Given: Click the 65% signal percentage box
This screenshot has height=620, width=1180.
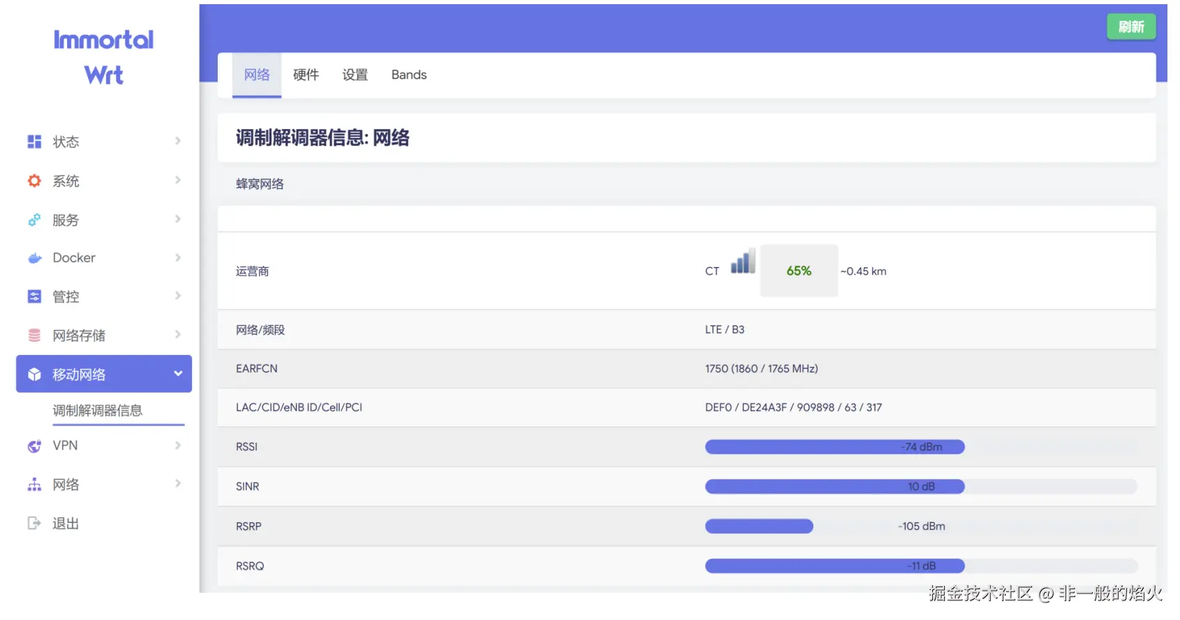Looking at the screenshot, I should click(x=799, y=271).
